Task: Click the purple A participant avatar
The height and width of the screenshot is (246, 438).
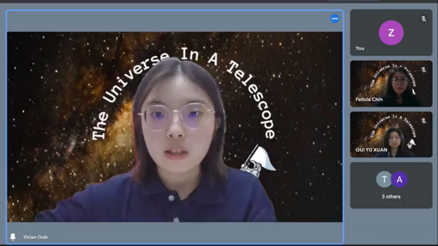Action: tap(399, 180)
